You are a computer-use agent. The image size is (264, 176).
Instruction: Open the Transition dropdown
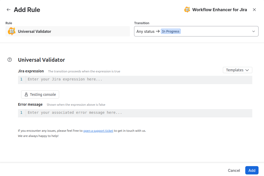196,31
